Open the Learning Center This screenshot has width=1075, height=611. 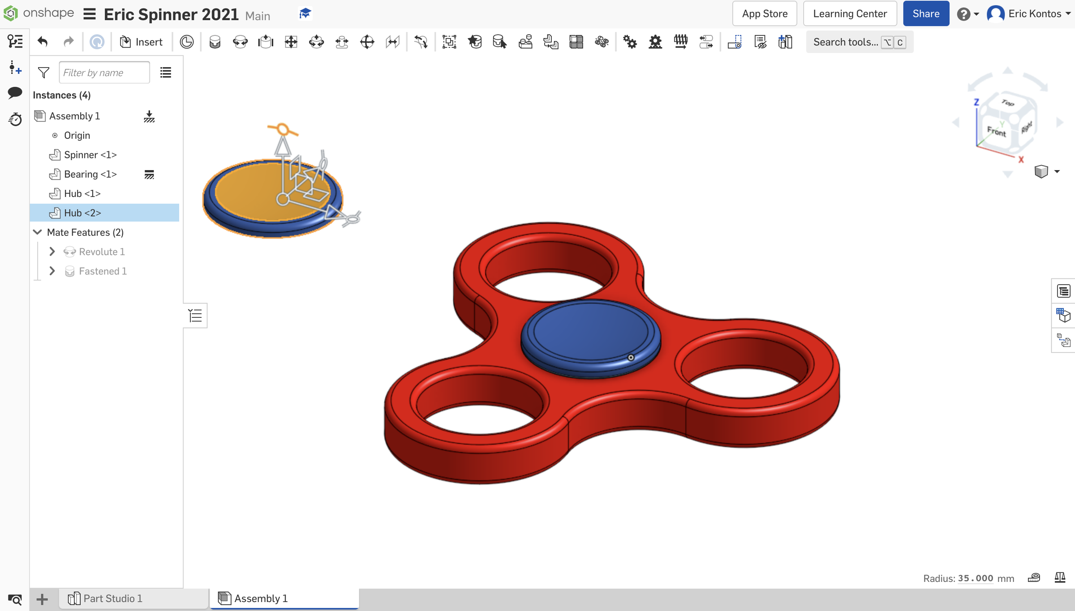[x=849, y=13]
